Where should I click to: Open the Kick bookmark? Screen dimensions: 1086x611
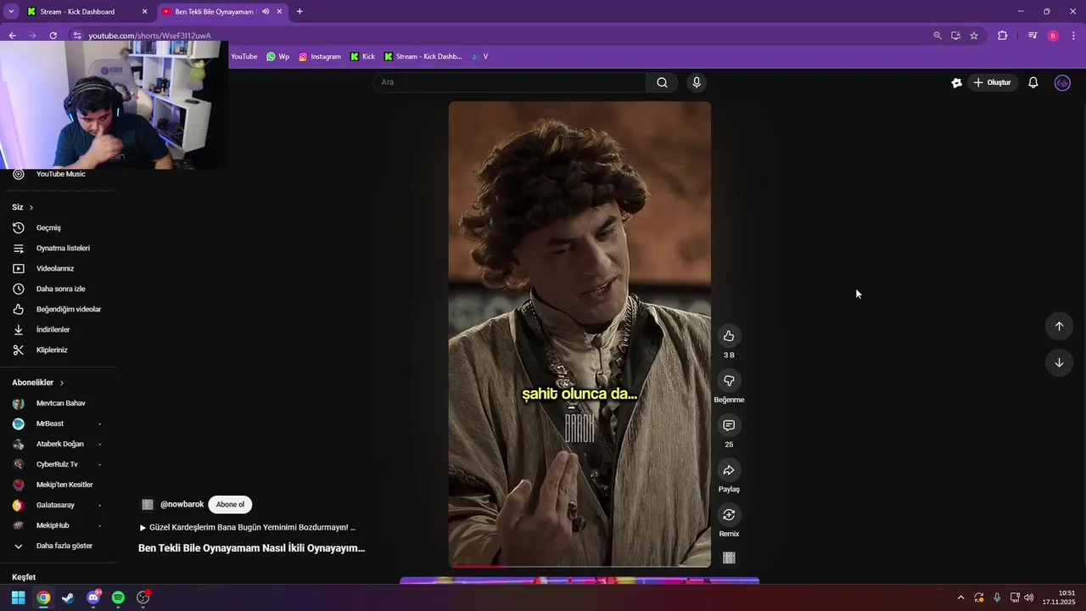click(x=362, y=57)
